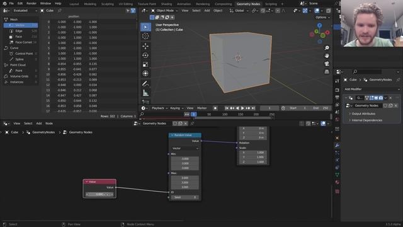Open the modifier properties wrench tab
This screenshot has width=403, height=227.
[338, 146]
